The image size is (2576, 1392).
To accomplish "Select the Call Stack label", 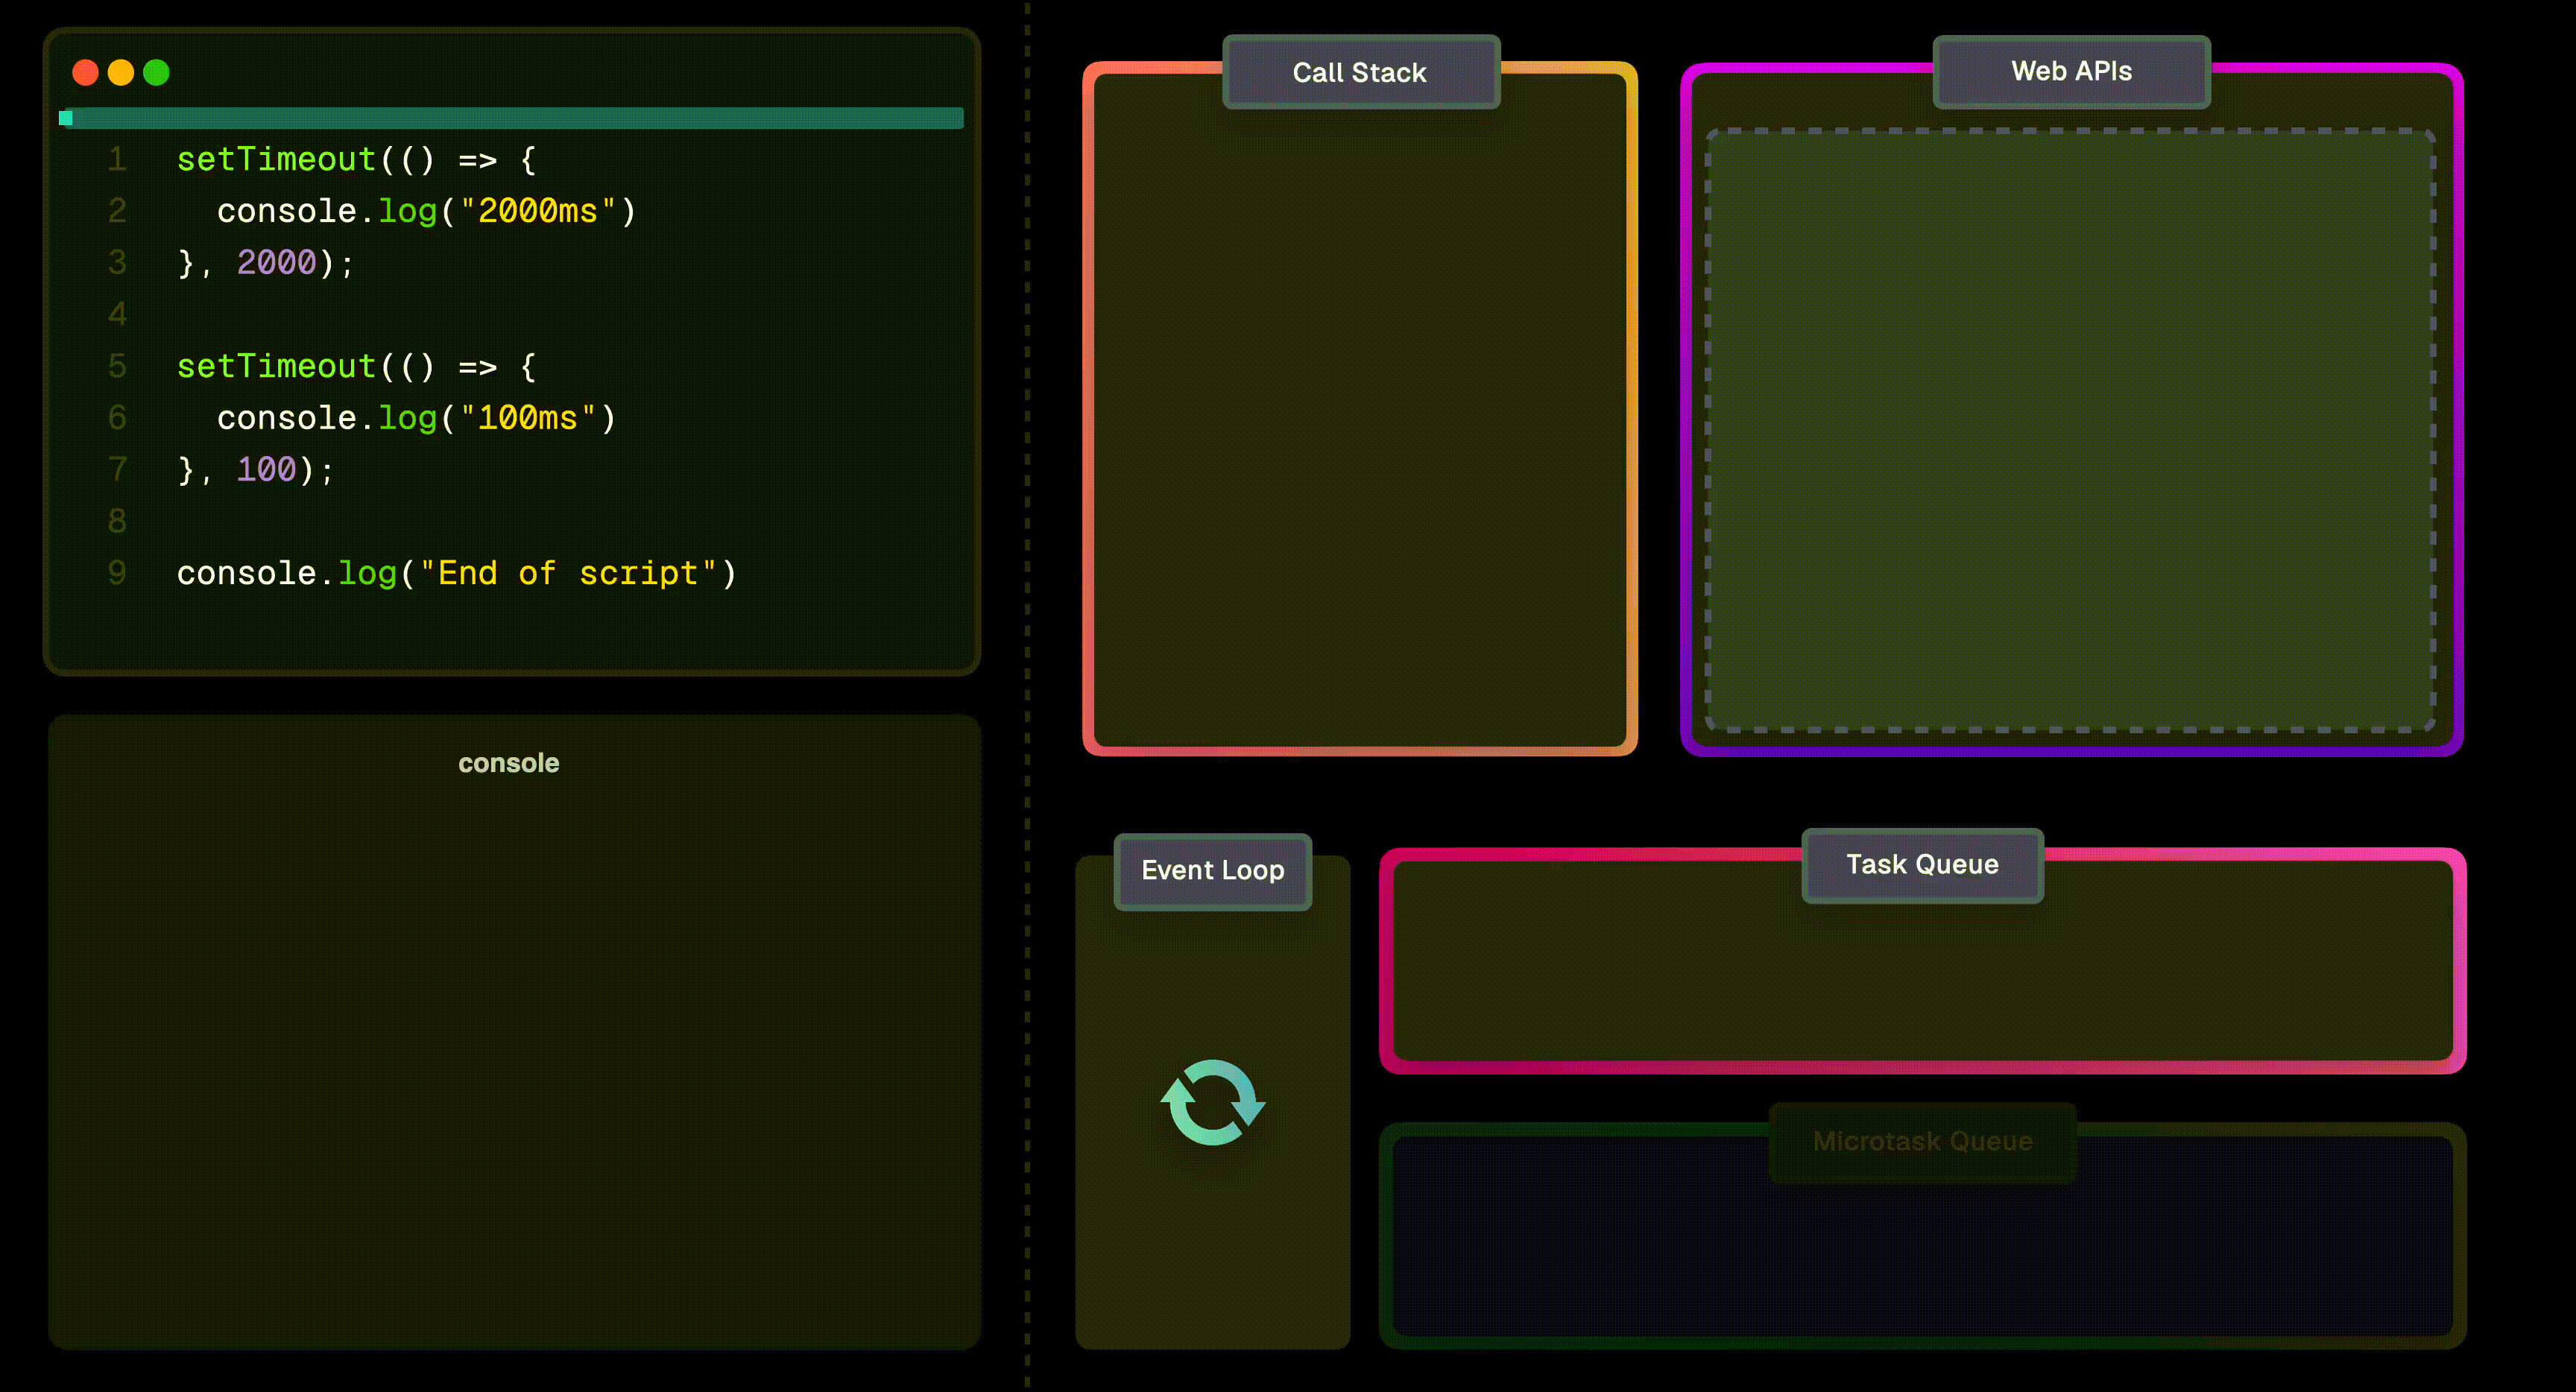I will tap(1360, 72).
